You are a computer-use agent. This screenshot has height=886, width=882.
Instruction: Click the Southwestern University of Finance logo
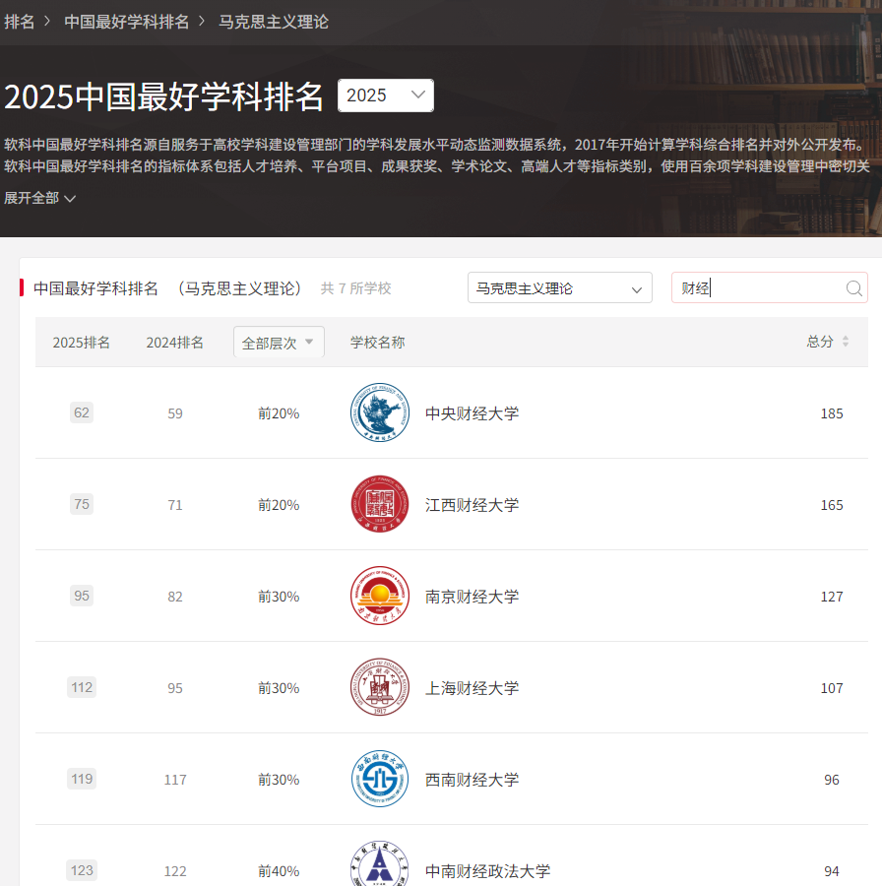pos(379,779)
